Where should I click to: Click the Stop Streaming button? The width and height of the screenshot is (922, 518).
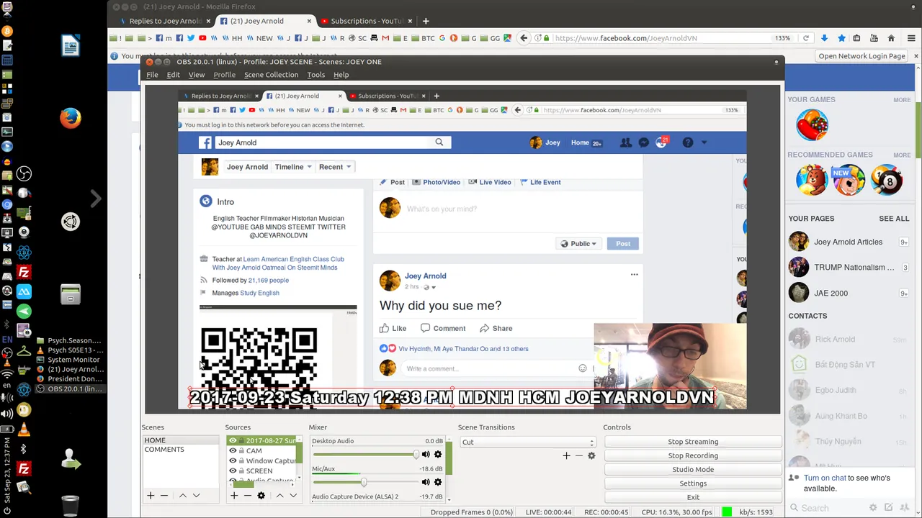(x=693, y=442)
